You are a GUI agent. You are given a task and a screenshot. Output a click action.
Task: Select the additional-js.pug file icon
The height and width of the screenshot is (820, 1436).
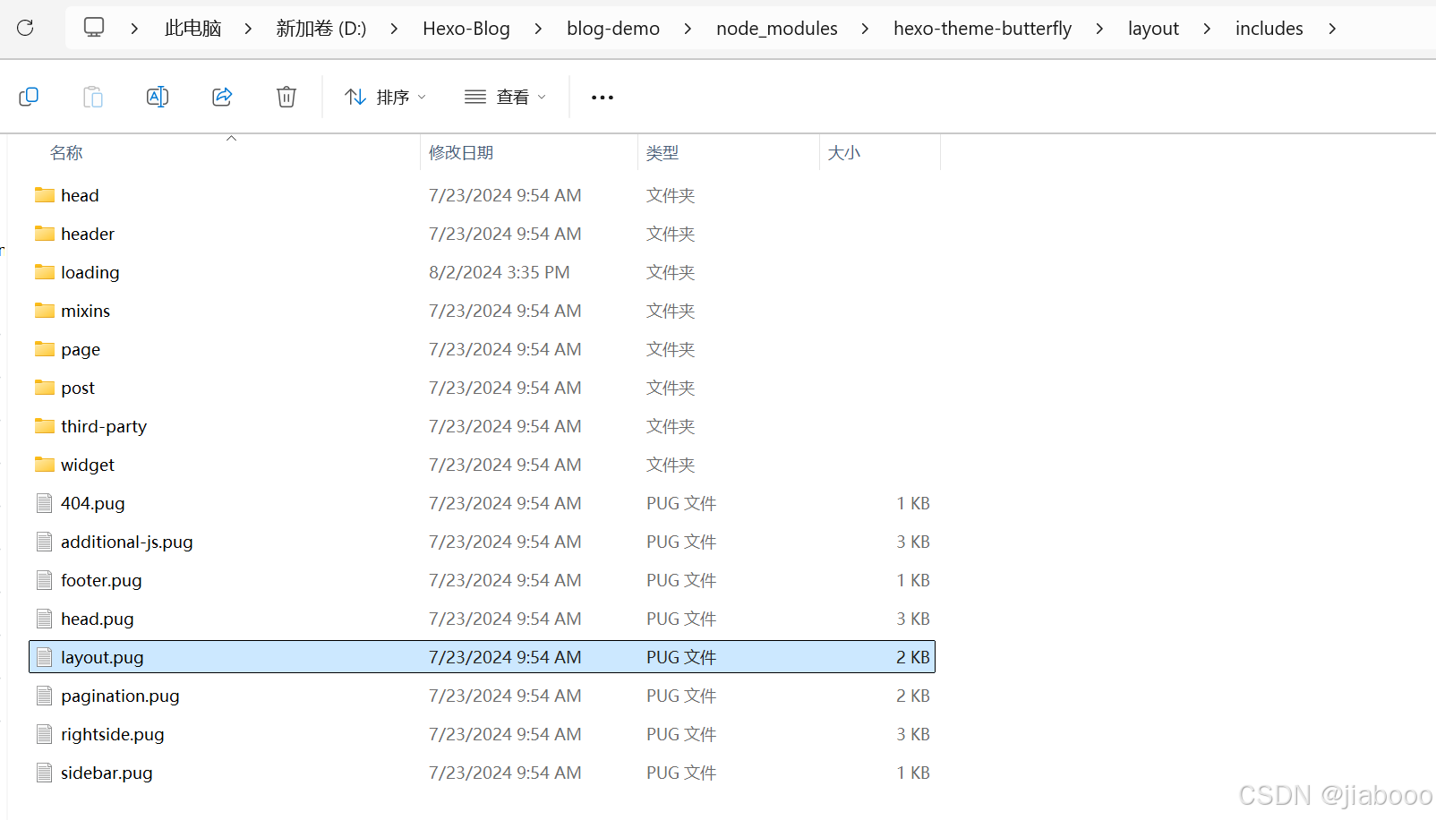click(x=45, y=542)
